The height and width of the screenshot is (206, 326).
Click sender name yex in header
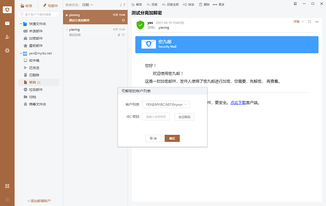click(150, 23)
